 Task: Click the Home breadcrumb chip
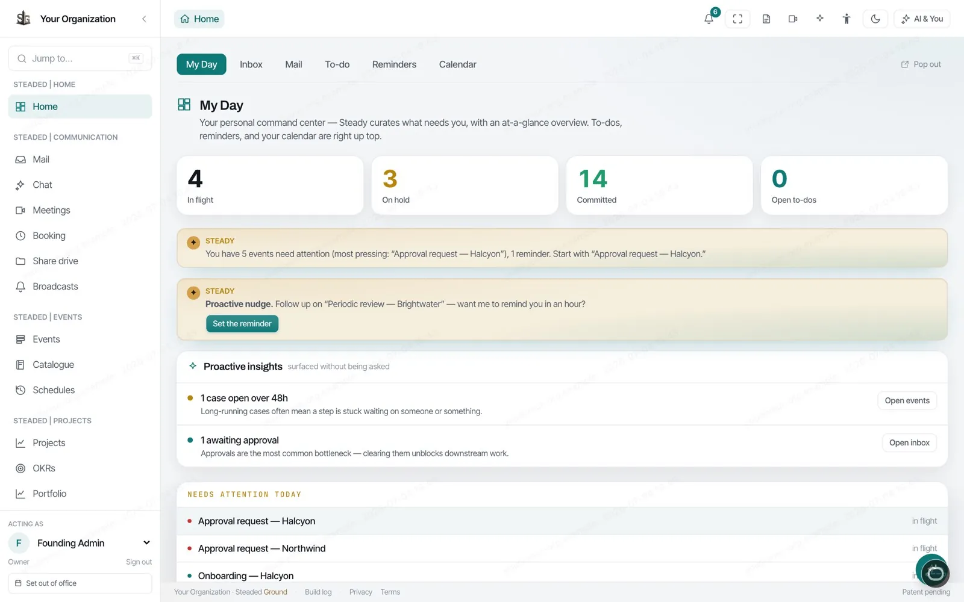pos(199,19)
